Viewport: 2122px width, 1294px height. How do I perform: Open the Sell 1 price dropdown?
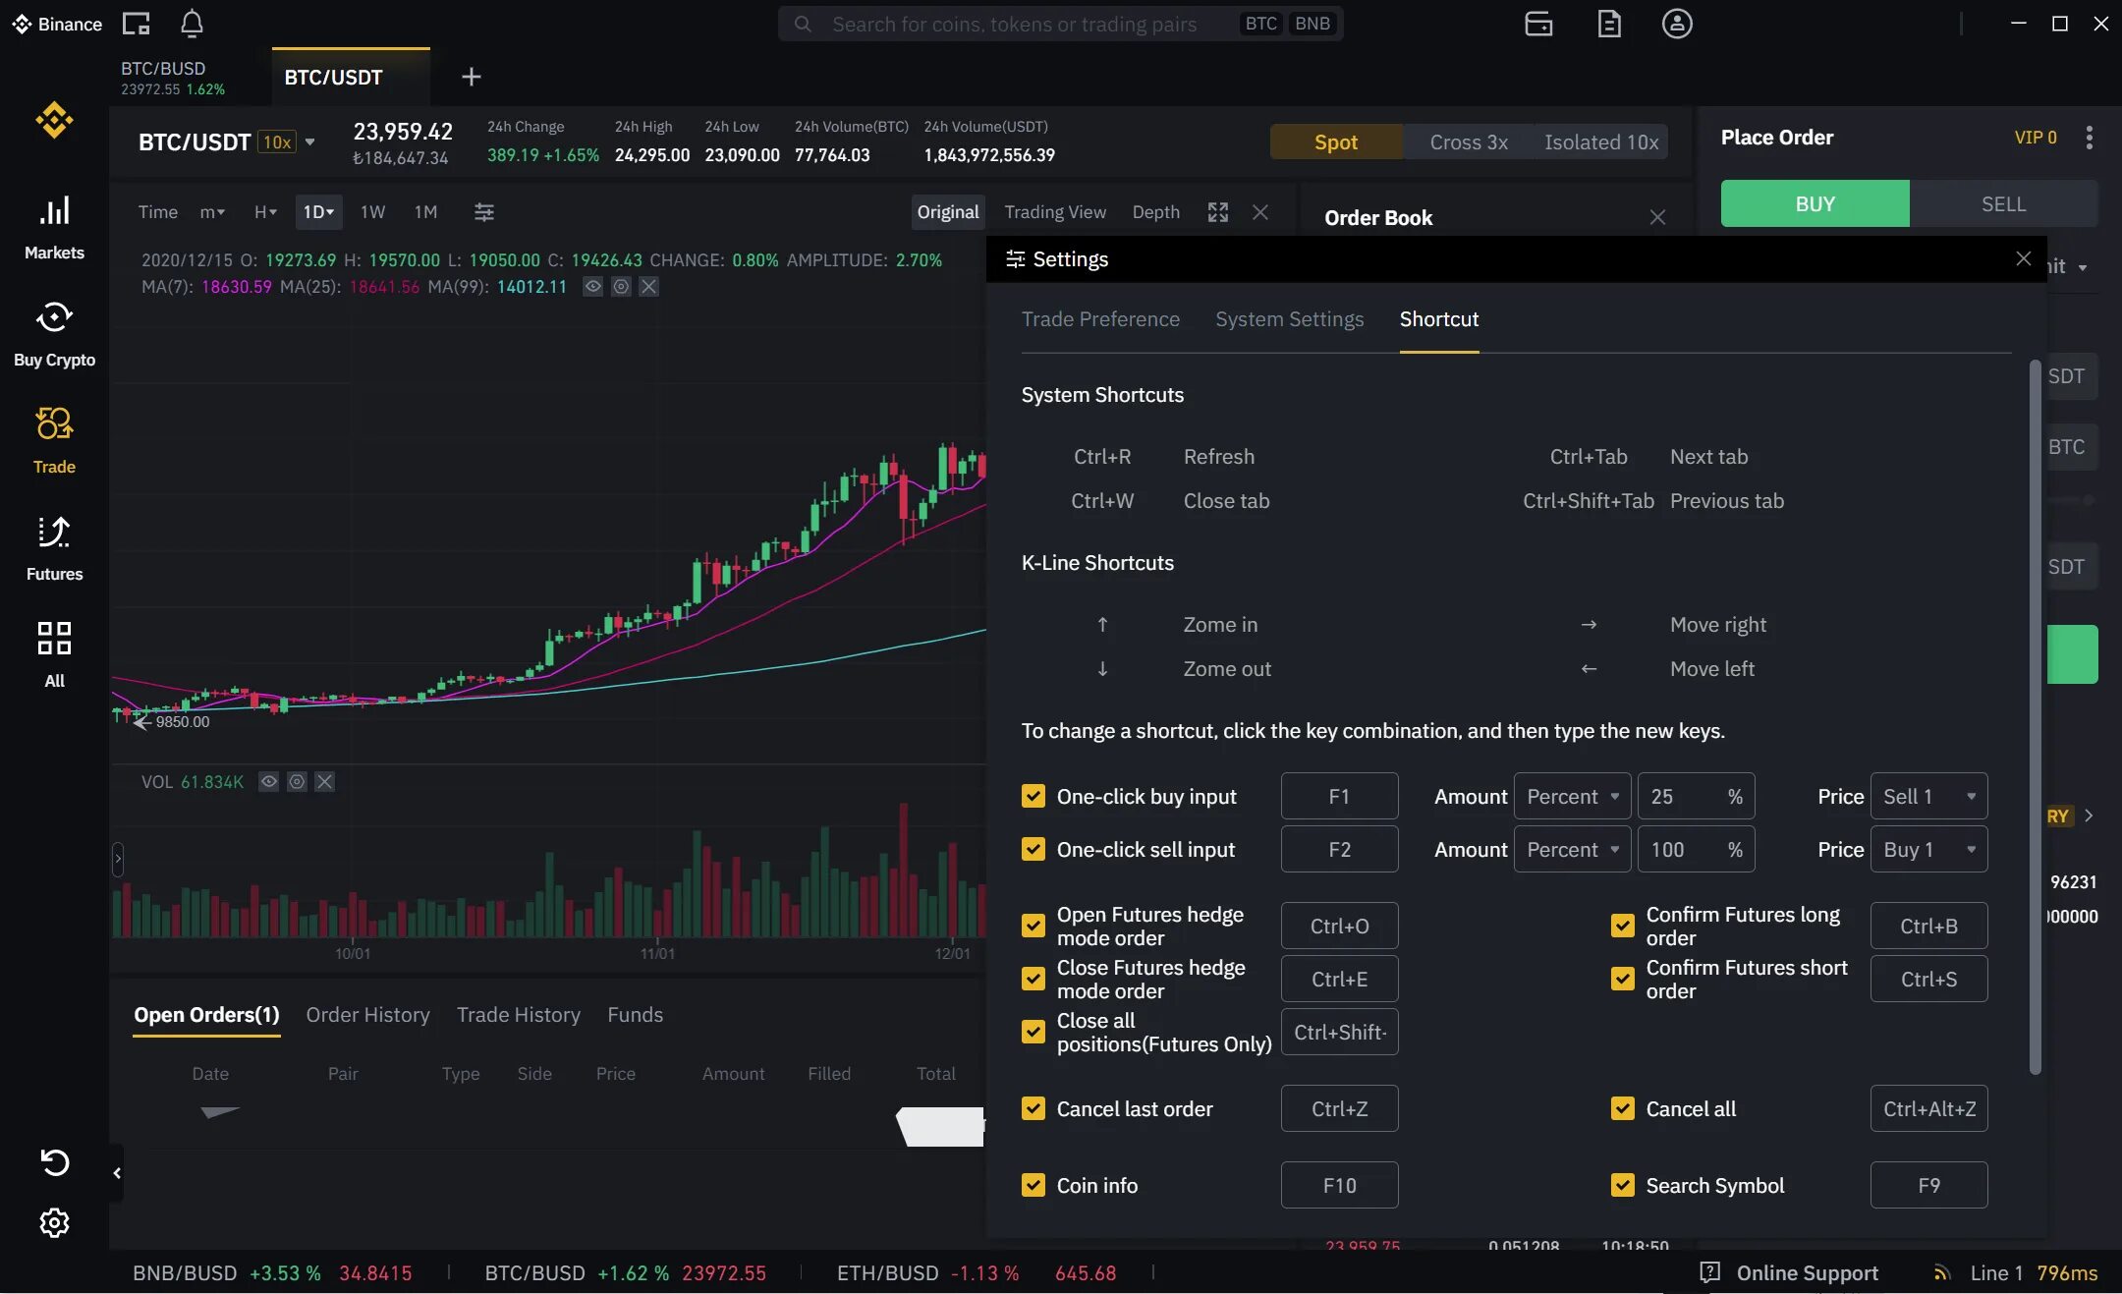[1928, 796]
